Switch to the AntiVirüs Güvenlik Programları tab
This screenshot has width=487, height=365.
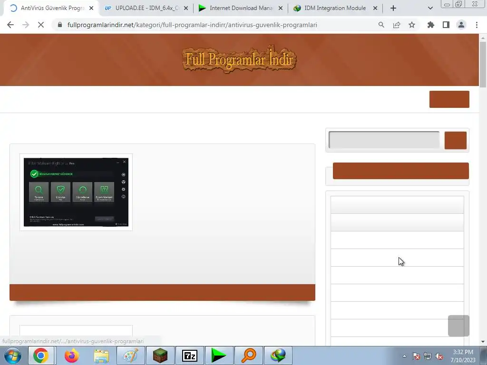[x=51, y=9]
